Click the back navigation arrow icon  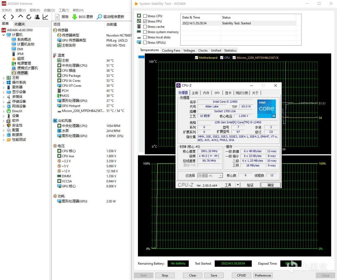(4, 17)
